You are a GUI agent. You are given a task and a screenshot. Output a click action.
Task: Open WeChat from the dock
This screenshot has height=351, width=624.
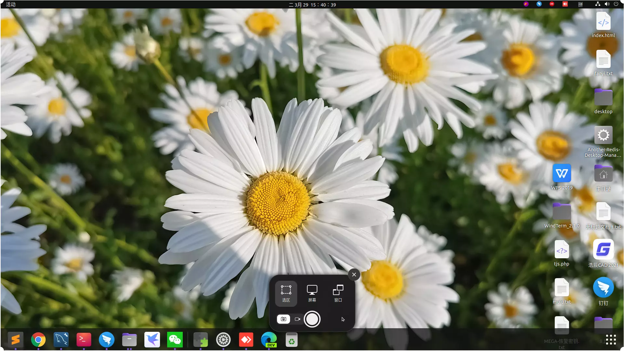(175, 340)
